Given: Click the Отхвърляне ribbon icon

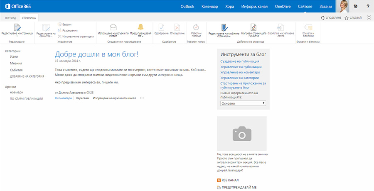Looking at the screenshot, I should click(177, 27).
